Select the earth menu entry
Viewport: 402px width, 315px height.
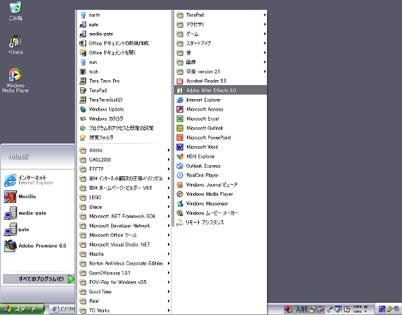125,15
